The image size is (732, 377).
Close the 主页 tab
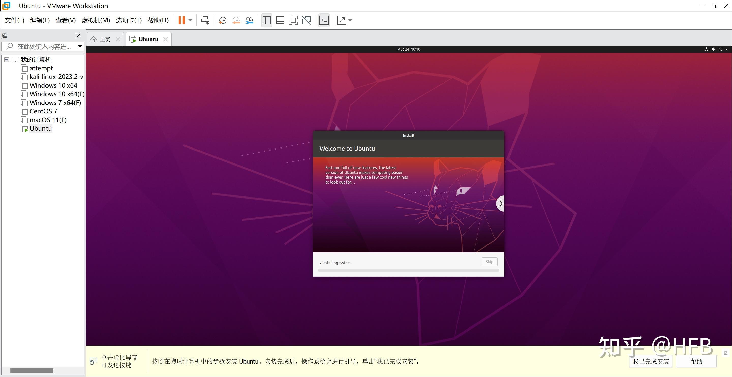(x=118, y=39)
